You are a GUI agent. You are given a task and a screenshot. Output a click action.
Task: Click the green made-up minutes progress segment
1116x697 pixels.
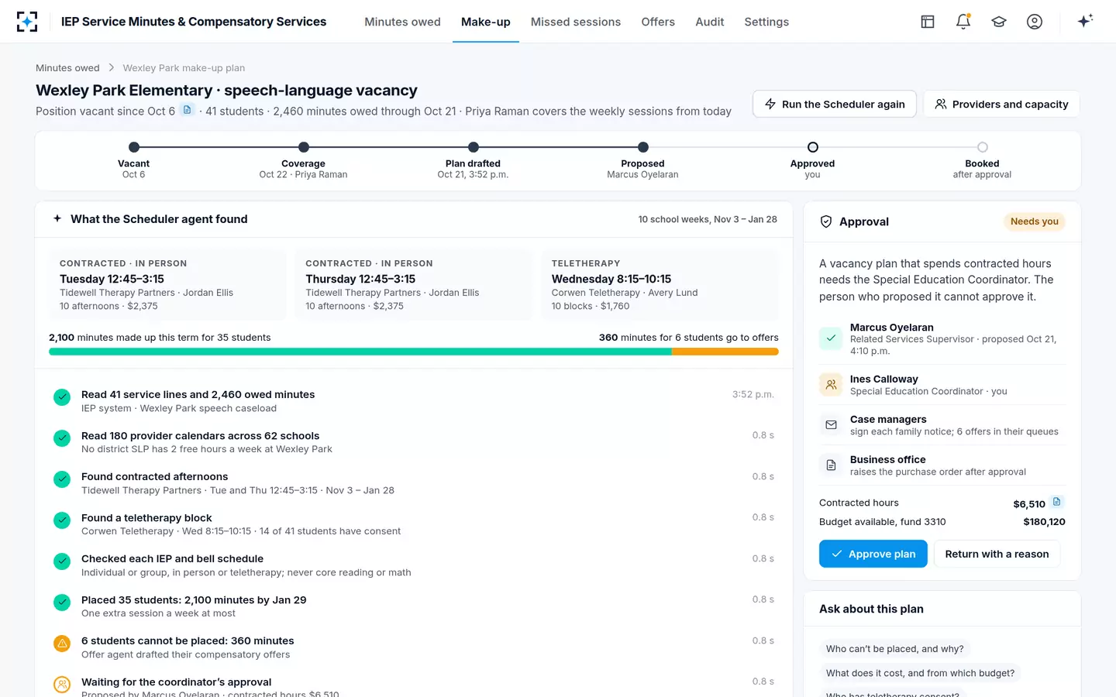[x=360, y=352]
